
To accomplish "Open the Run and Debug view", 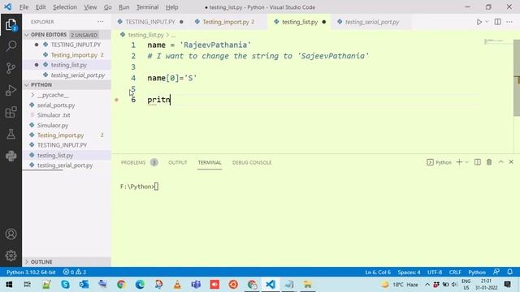I will [x=11, y=90].
